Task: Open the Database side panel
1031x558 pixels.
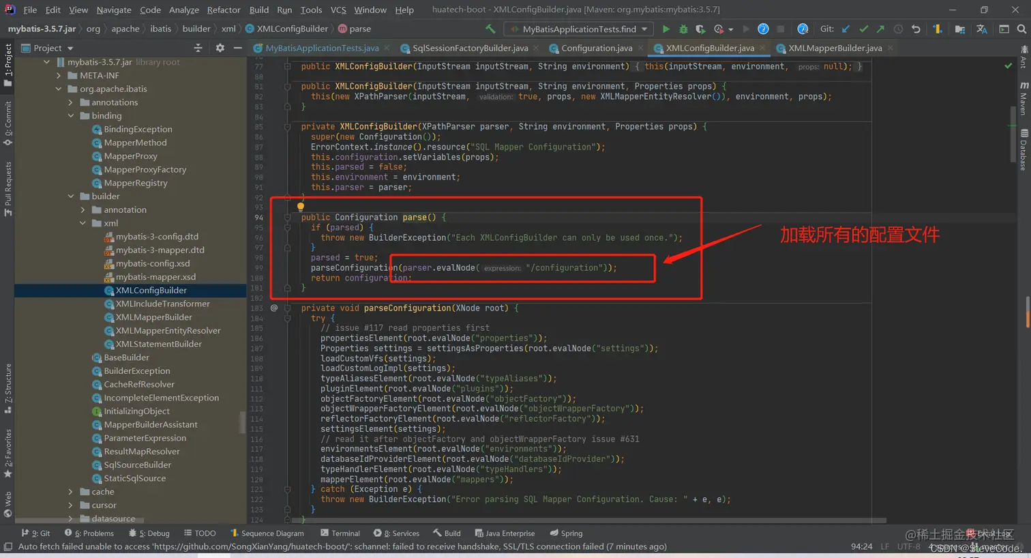Action: (1023, 149)
